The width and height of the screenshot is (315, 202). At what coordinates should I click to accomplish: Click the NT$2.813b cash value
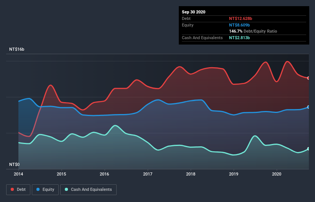tap(239, 38)
